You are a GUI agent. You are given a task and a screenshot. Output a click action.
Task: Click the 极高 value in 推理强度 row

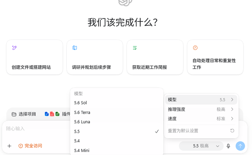coord(221,109)
